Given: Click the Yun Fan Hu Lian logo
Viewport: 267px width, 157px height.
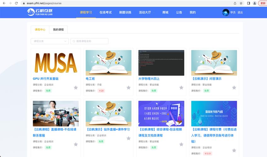Looking at the screenshot, I should tap(40, 12).
